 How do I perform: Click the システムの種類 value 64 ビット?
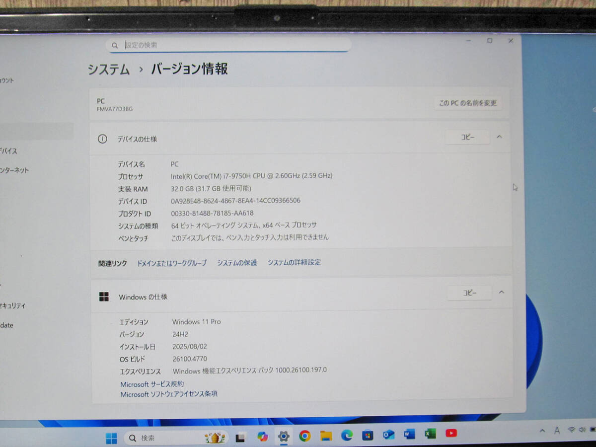[x=244, y=225]
